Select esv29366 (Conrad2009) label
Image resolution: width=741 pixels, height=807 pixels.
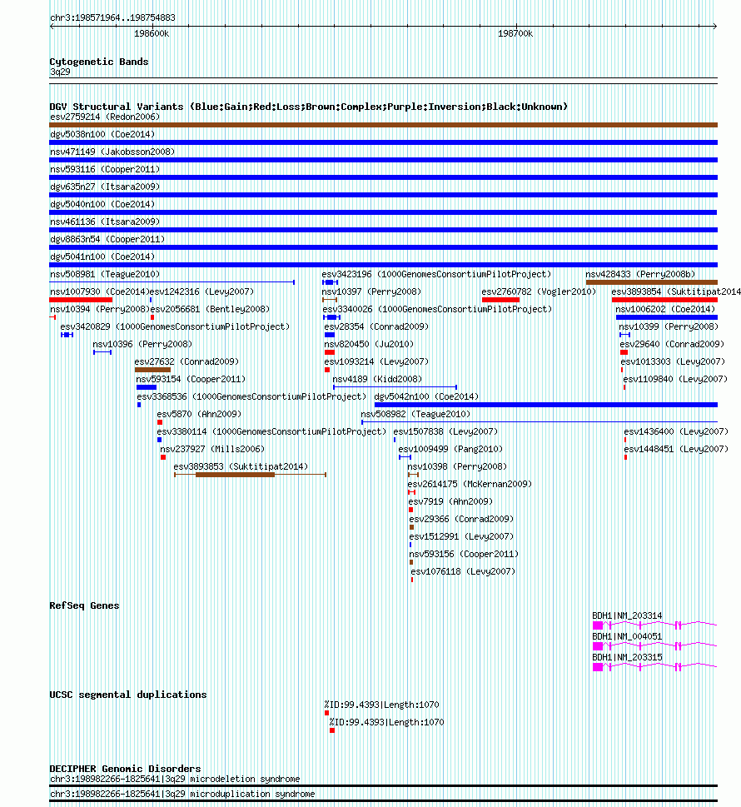pos(461,520)
